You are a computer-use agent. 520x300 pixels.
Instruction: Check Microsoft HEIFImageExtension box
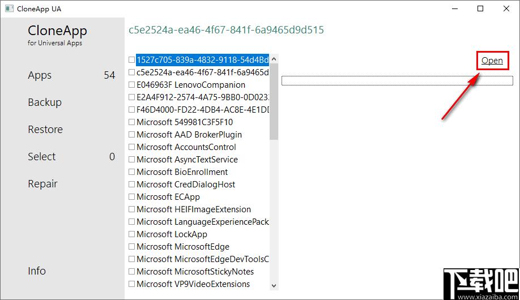(x=131, y=209)
